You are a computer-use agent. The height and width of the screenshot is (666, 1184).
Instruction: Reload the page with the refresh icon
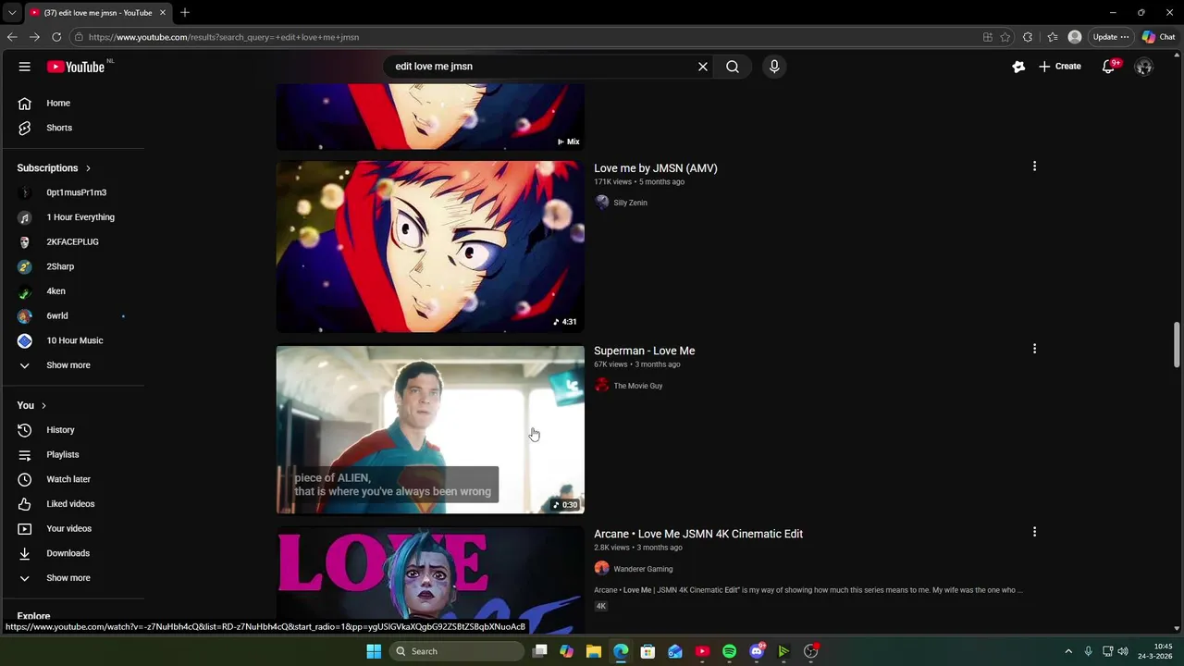tap(56, 37)
